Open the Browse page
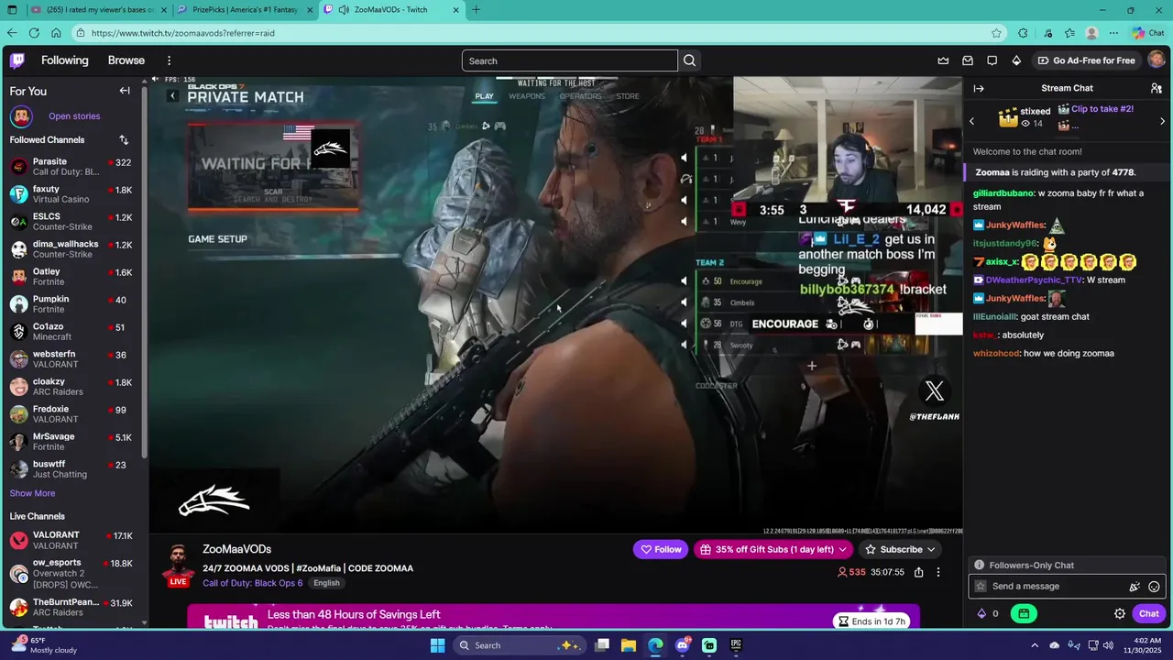Screen dimensions: 1173x660 pyautogui.click(x=126, y=60)
